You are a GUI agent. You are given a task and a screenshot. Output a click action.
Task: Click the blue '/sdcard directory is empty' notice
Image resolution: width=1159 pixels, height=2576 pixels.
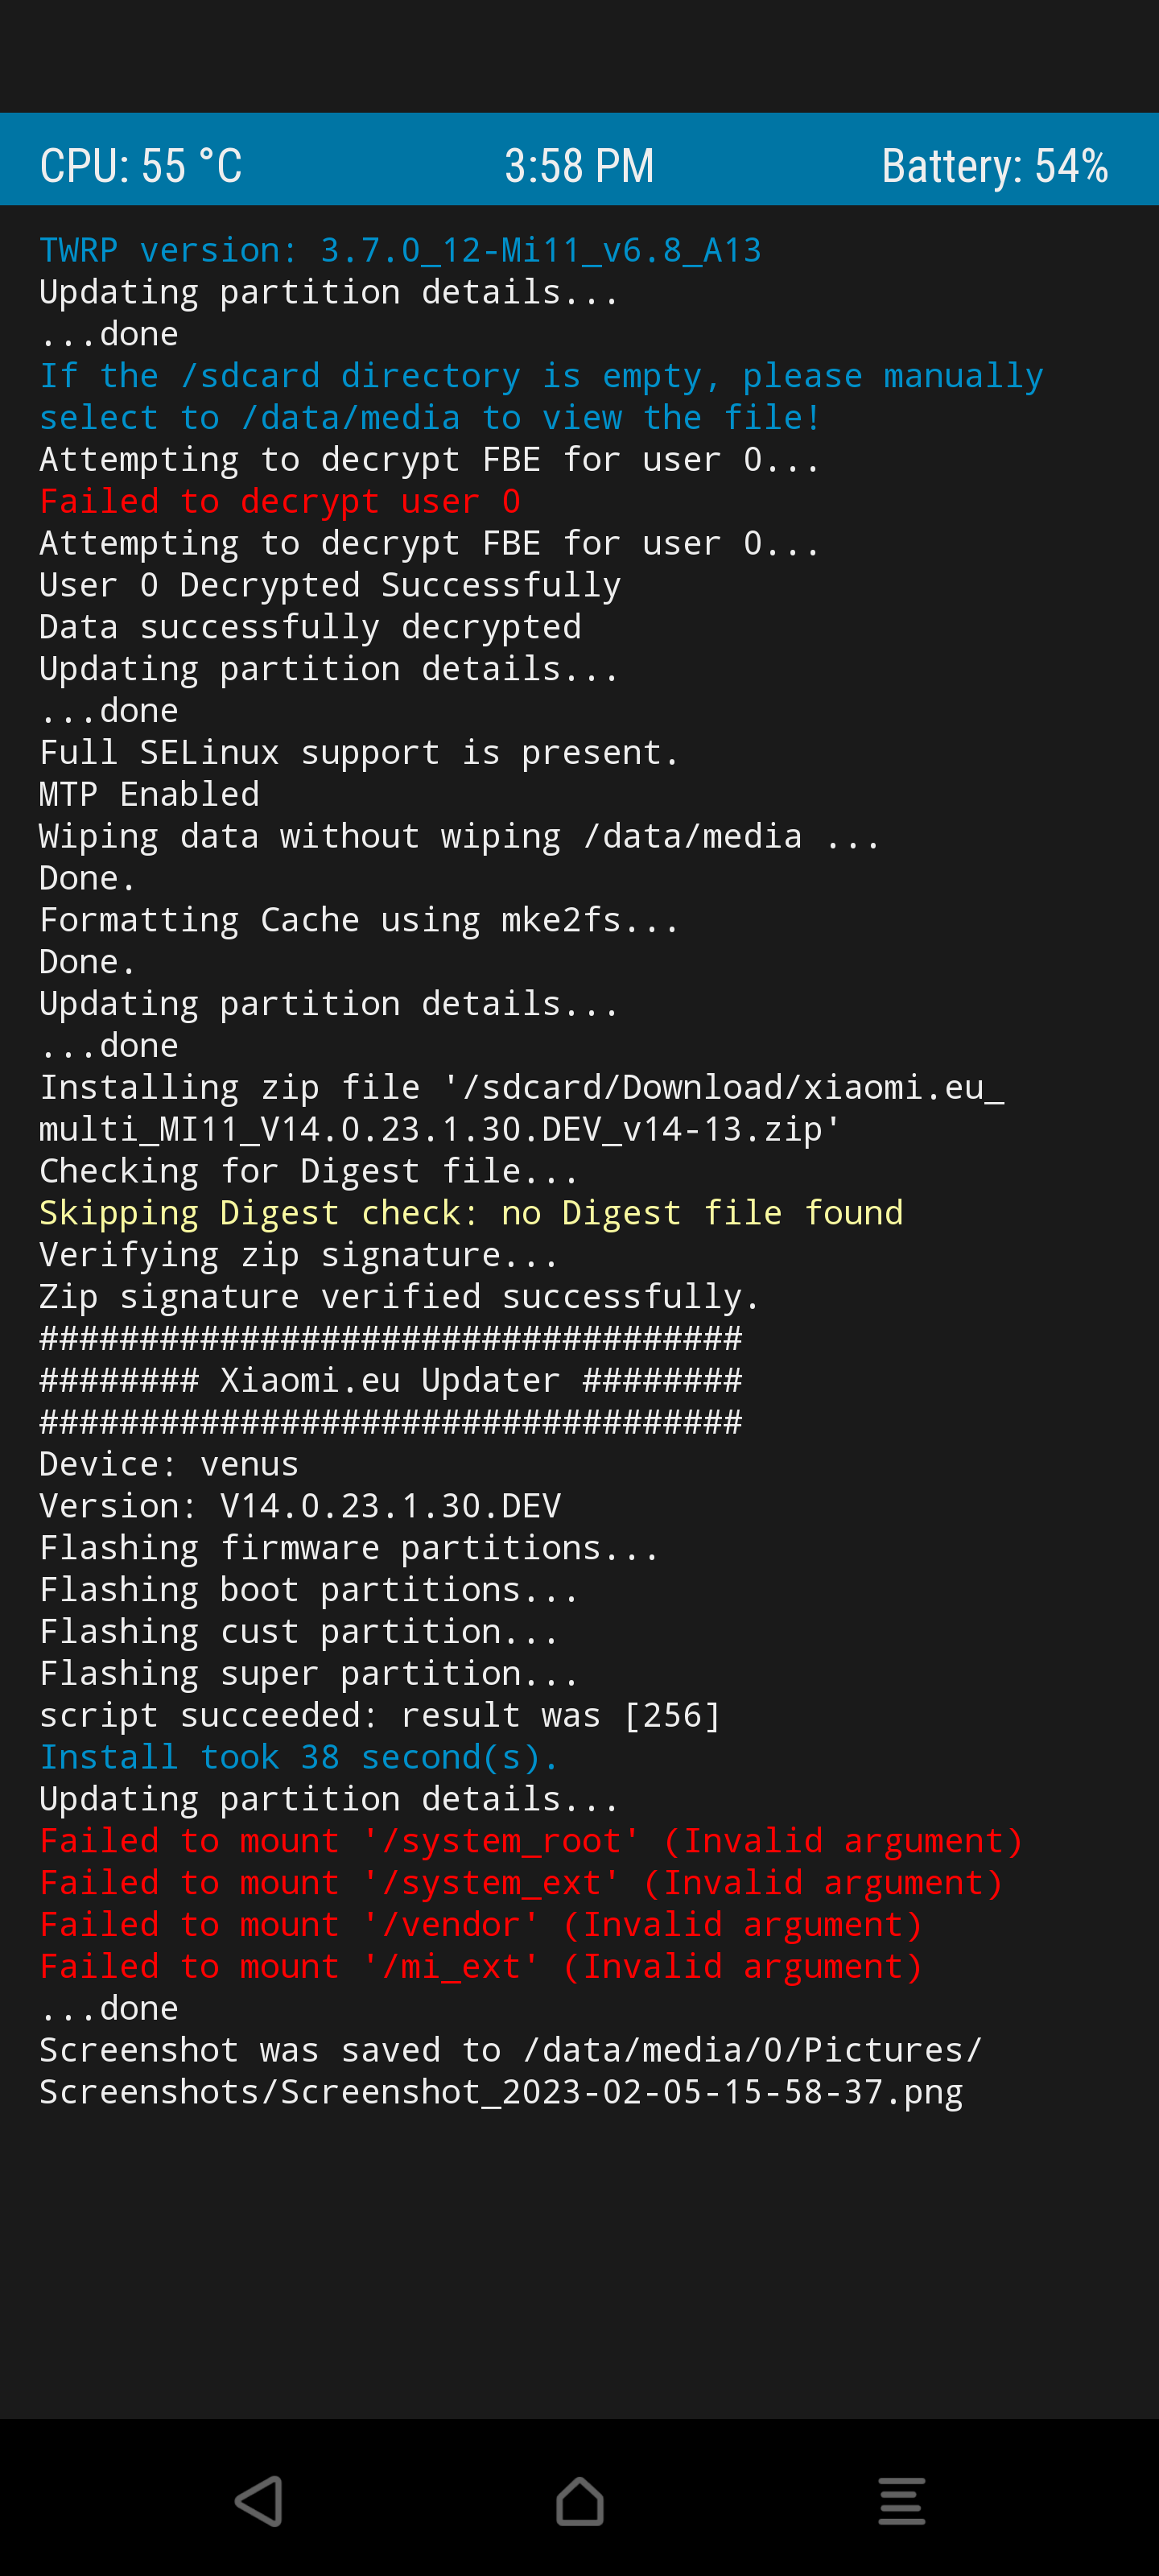point(541,397)
